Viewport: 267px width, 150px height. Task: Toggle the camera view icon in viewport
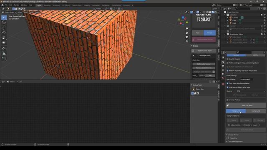pos(187,37)
